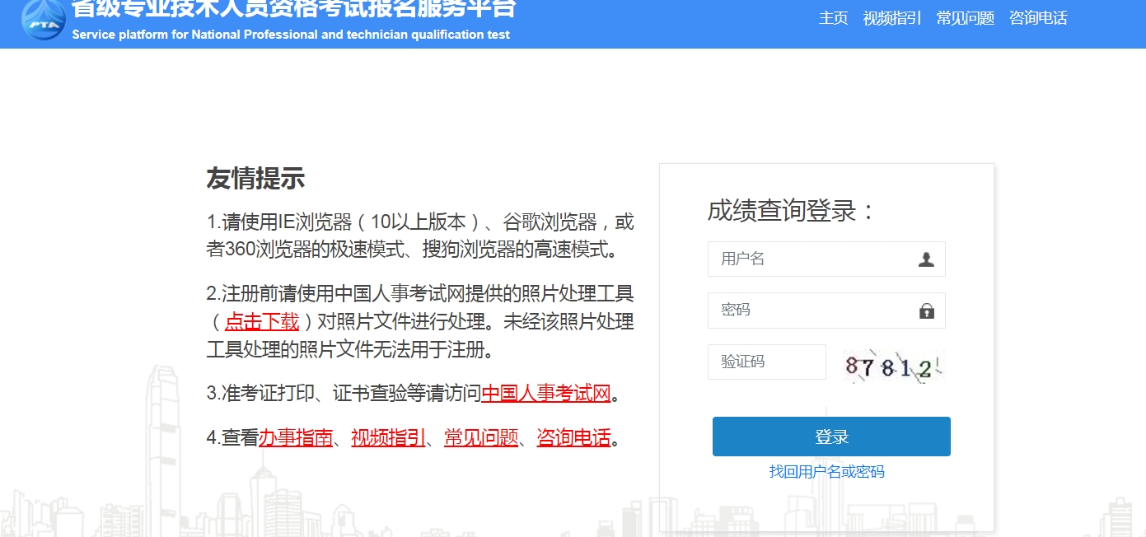Click the 成绩查询登录 heading
Image resolution: width=1146 pixels, height=537 pixels.
point(791,210)
